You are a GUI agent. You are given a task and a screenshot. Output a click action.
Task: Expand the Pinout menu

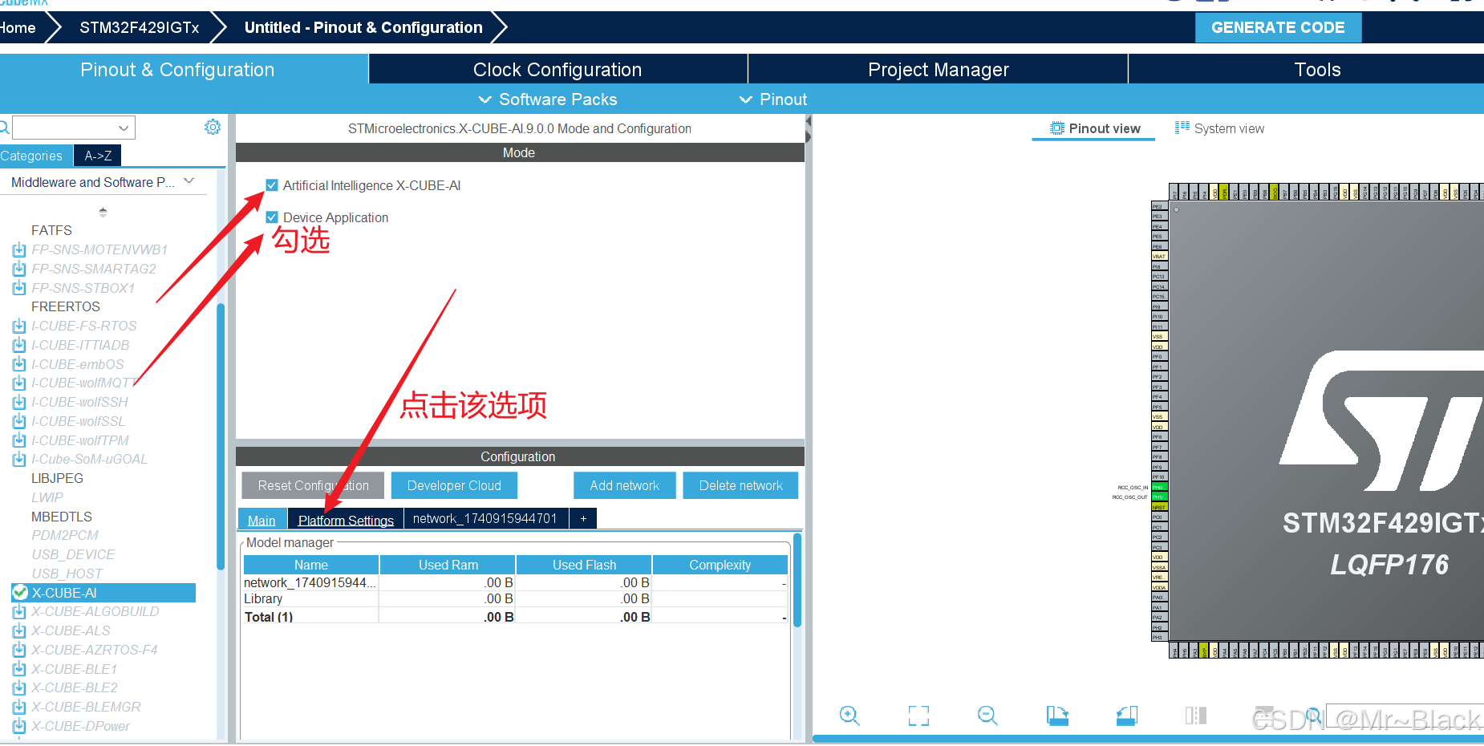773,99
